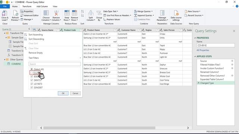The image size is (239, 134).
Task: Click the Manage Parameters icon
Action: (x=162, y=13)
